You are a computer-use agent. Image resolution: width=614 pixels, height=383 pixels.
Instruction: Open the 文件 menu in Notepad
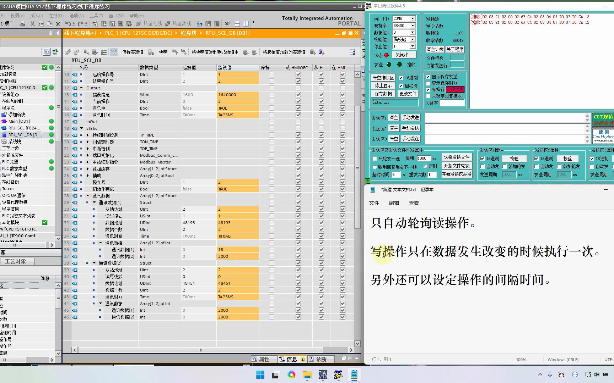tap(374, 202)
